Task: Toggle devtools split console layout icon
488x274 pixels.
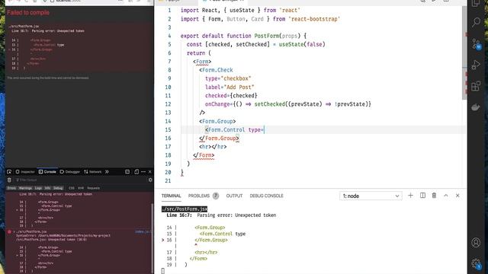Action: coord(127,172)
